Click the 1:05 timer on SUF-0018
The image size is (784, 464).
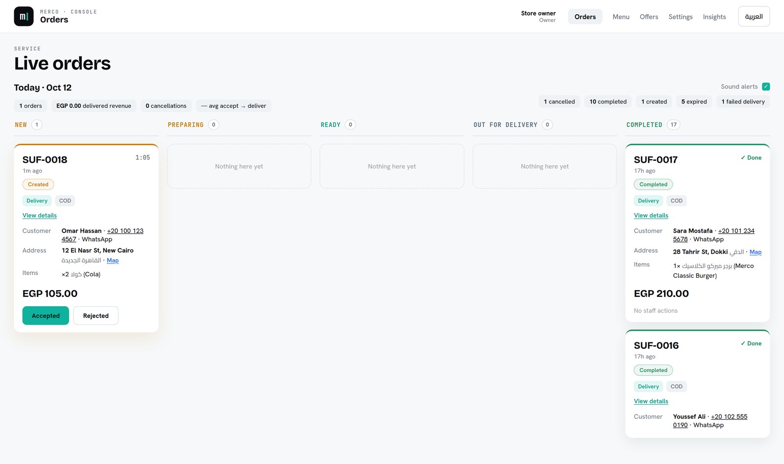[143, 157]
